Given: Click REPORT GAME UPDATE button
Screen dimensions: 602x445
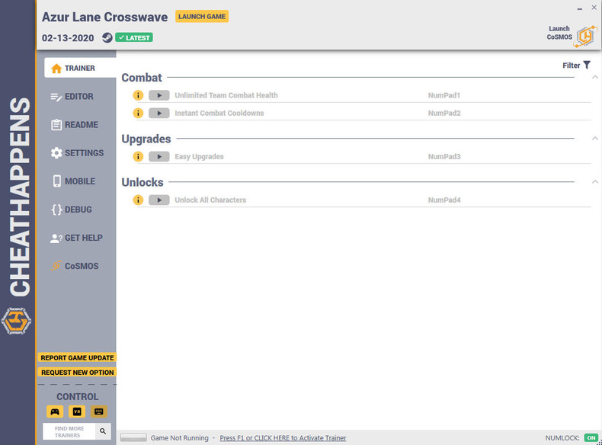Looking at the screenshot, I should pyautogui.click(x=77, y=357).
